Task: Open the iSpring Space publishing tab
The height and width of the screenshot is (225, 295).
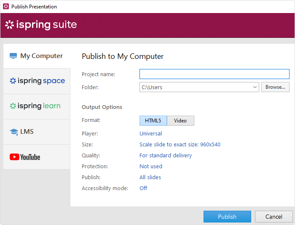Action: [x=37, y=81]
